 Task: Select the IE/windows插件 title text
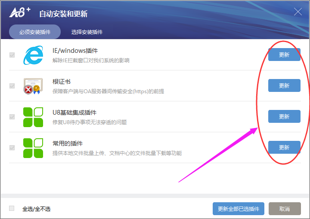click(x=75, y=51)
